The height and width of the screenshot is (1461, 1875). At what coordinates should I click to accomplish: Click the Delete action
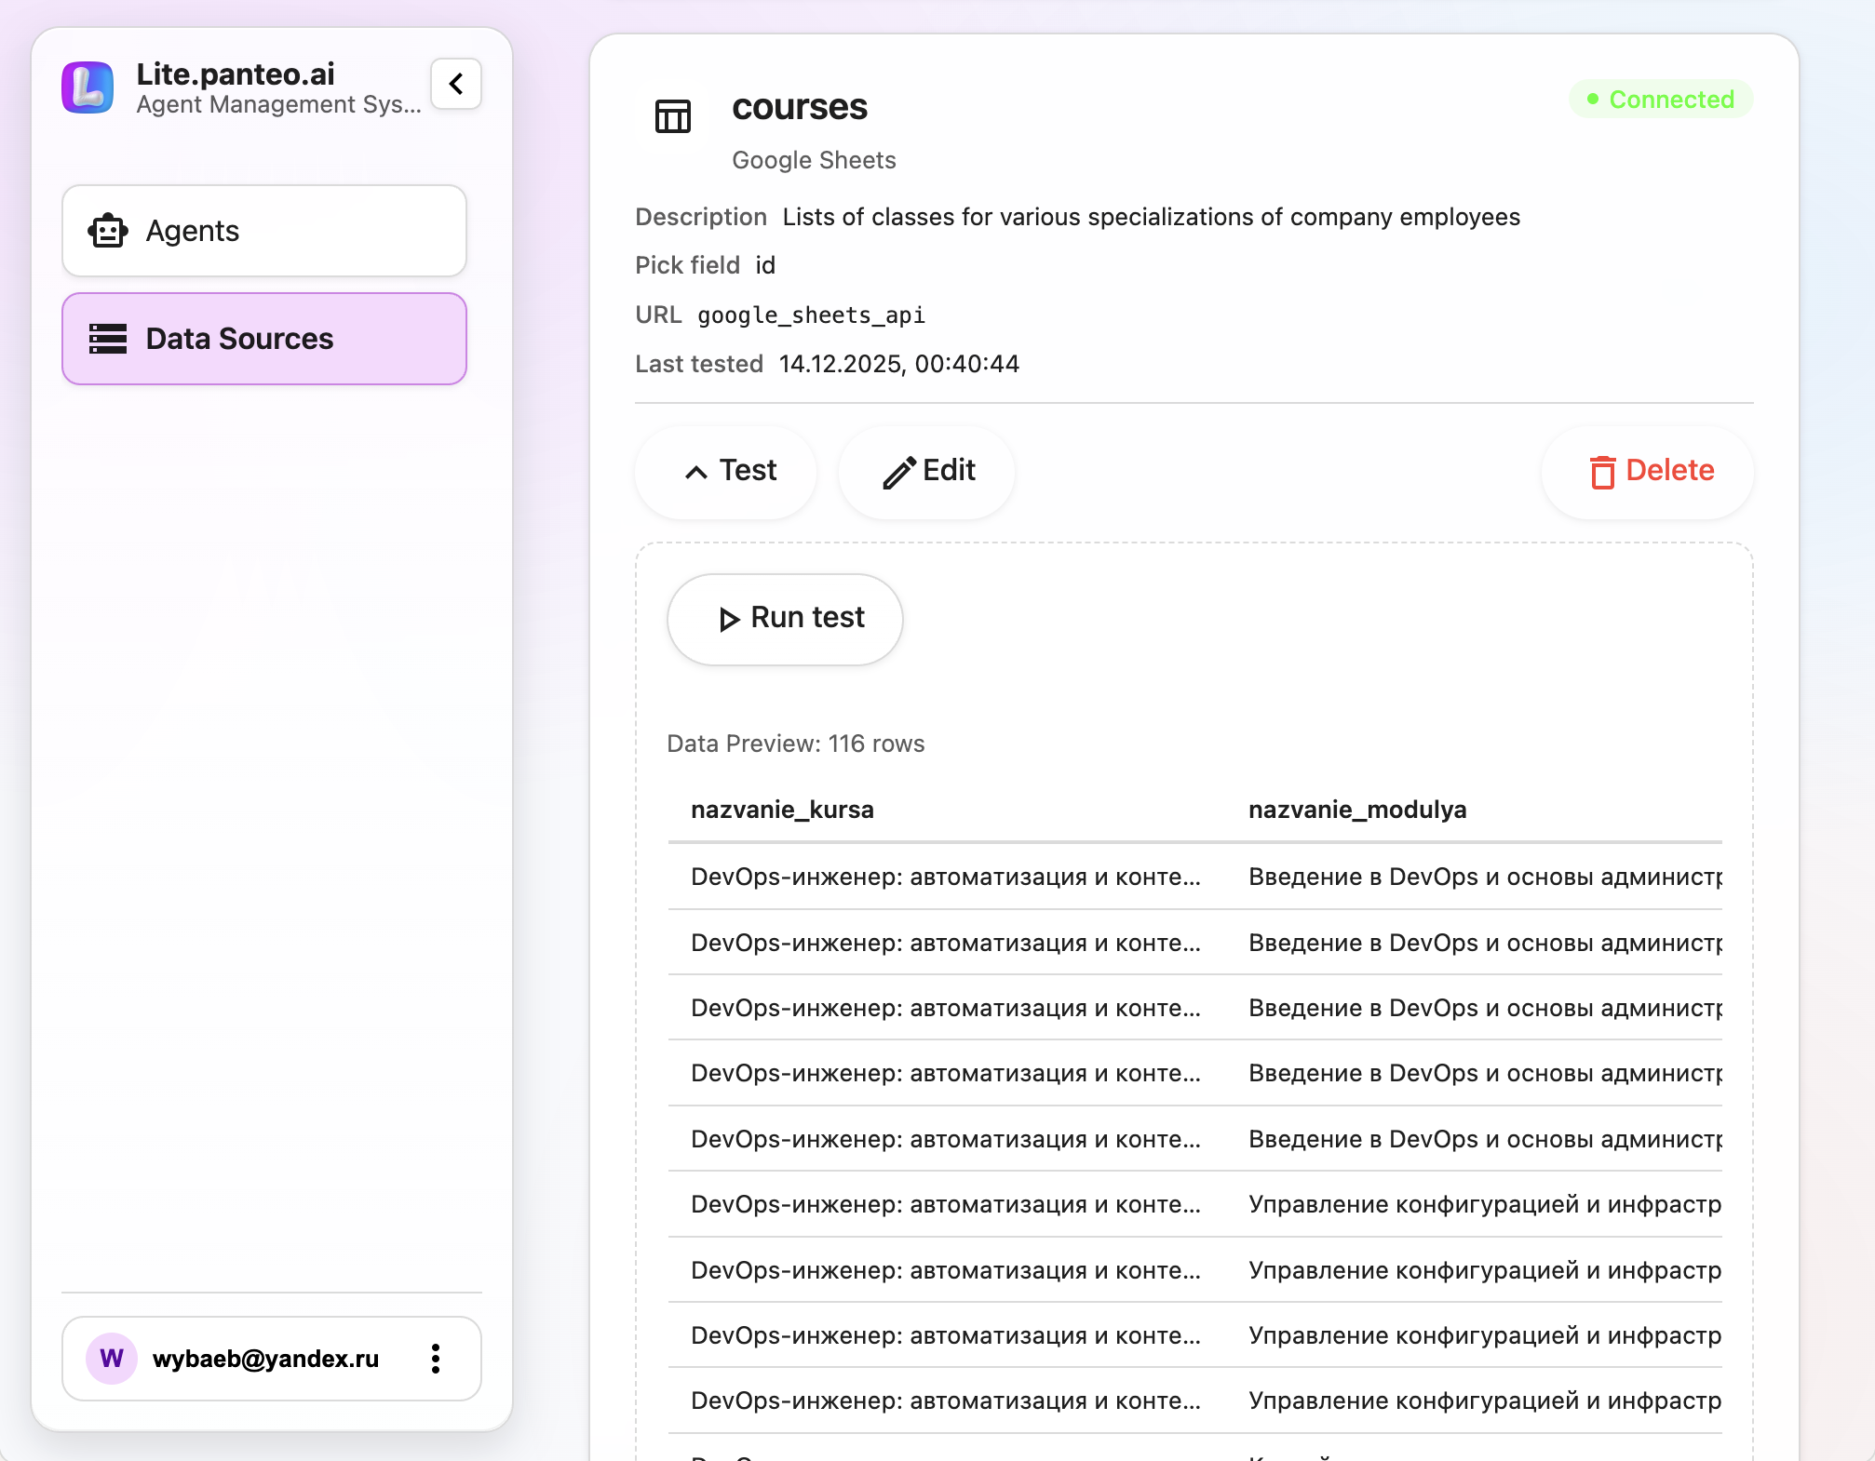click(1647, 472)
